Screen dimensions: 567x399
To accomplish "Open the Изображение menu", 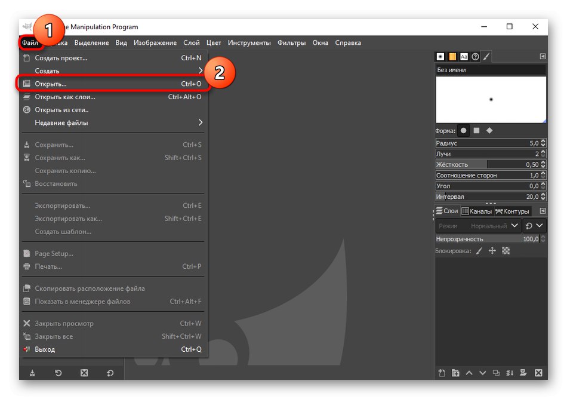I will click(x=155, y=42).
